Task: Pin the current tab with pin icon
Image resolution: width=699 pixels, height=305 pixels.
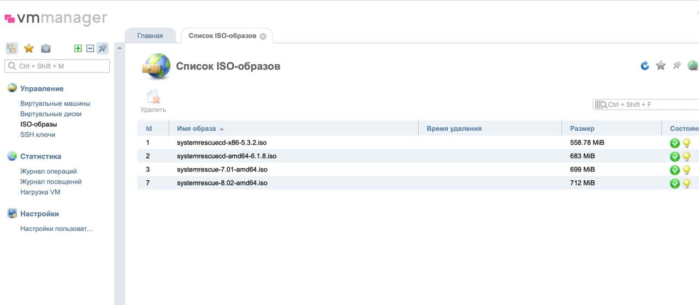Action: (x=677, y=66)
